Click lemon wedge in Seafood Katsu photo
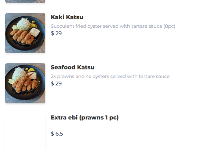Screen dimensions: 199x149 pyautogui.click(x=11, y=81)
